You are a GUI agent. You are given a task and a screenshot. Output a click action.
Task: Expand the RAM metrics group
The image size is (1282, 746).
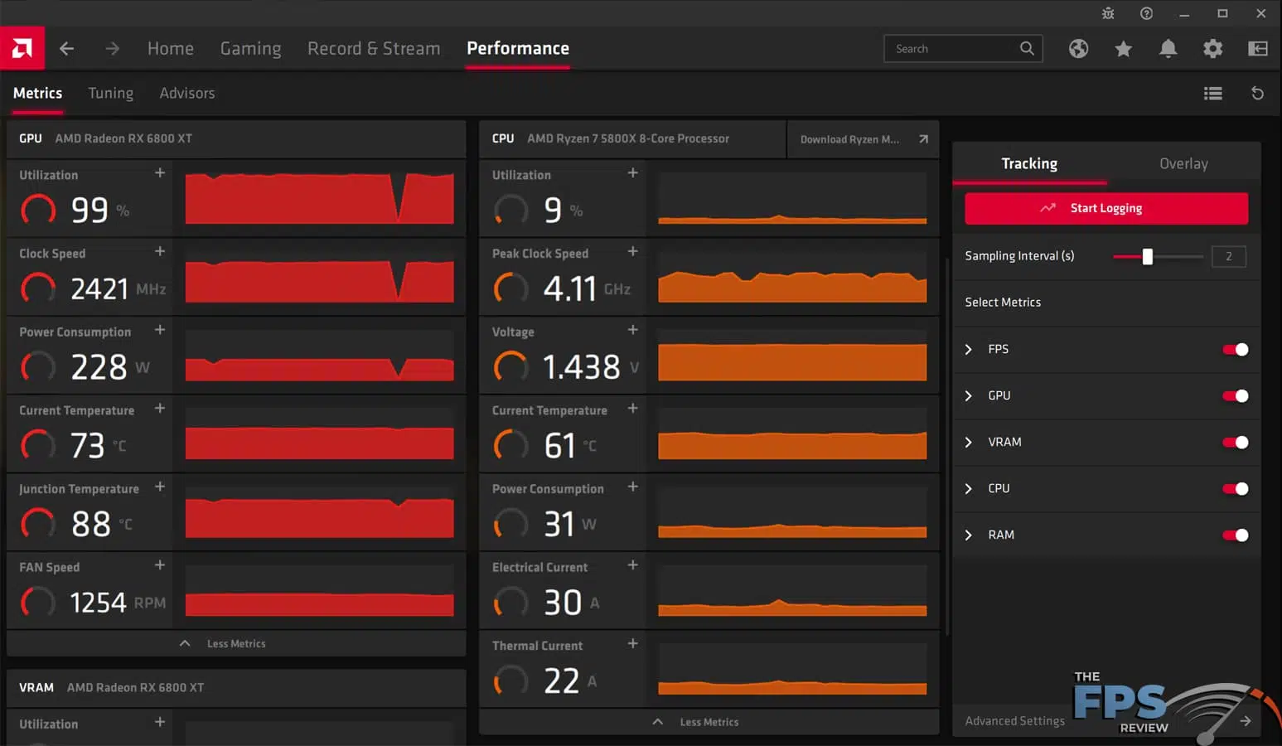point(968,535)
